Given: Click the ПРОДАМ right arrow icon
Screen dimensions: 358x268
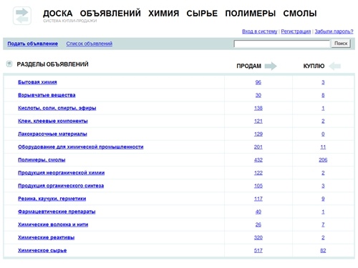Looking at the screenshot, I should click(x=271, y=66).
